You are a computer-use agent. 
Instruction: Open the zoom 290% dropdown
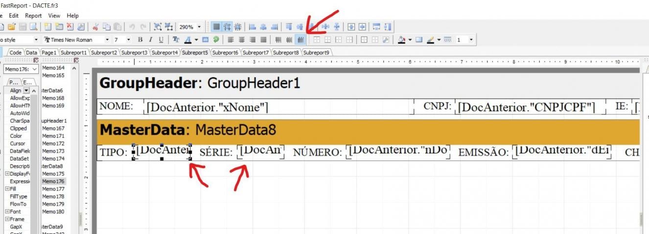click(x=199, y=27)
